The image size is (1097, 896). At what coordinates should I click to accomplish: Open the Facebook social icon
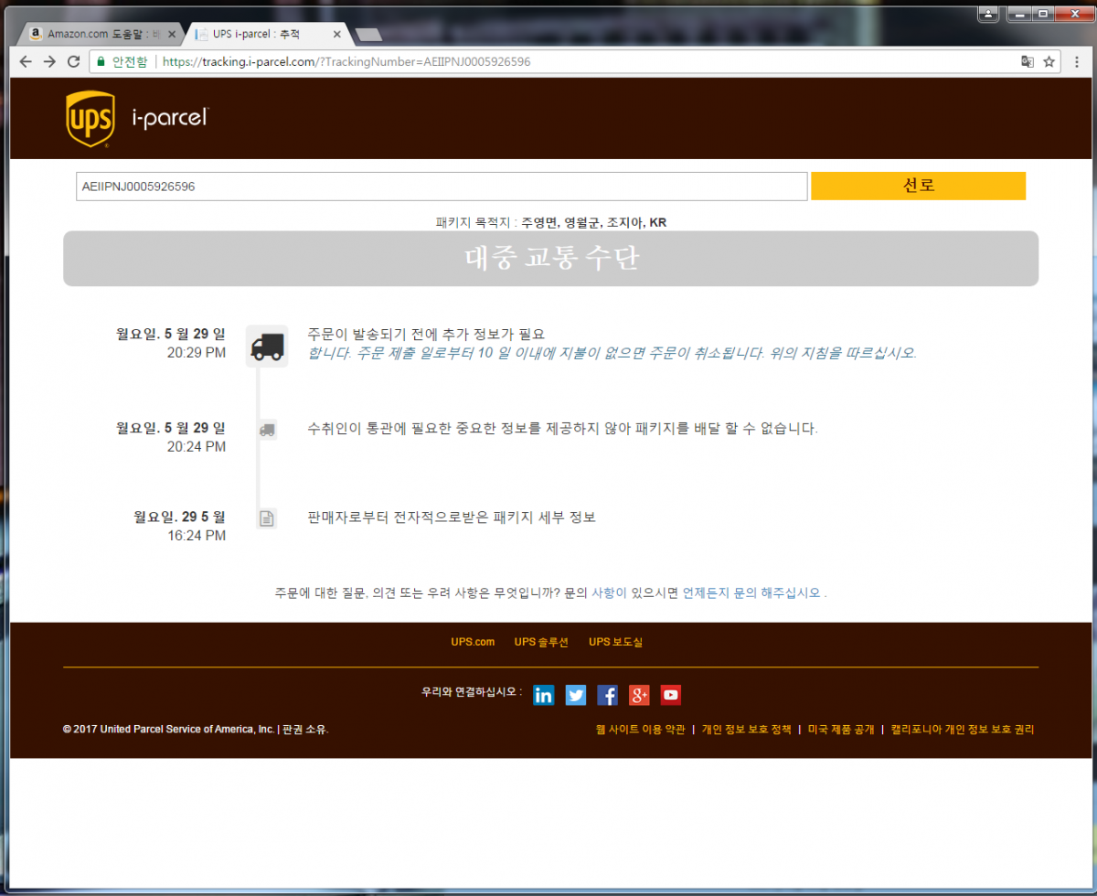tap(608, 695)
